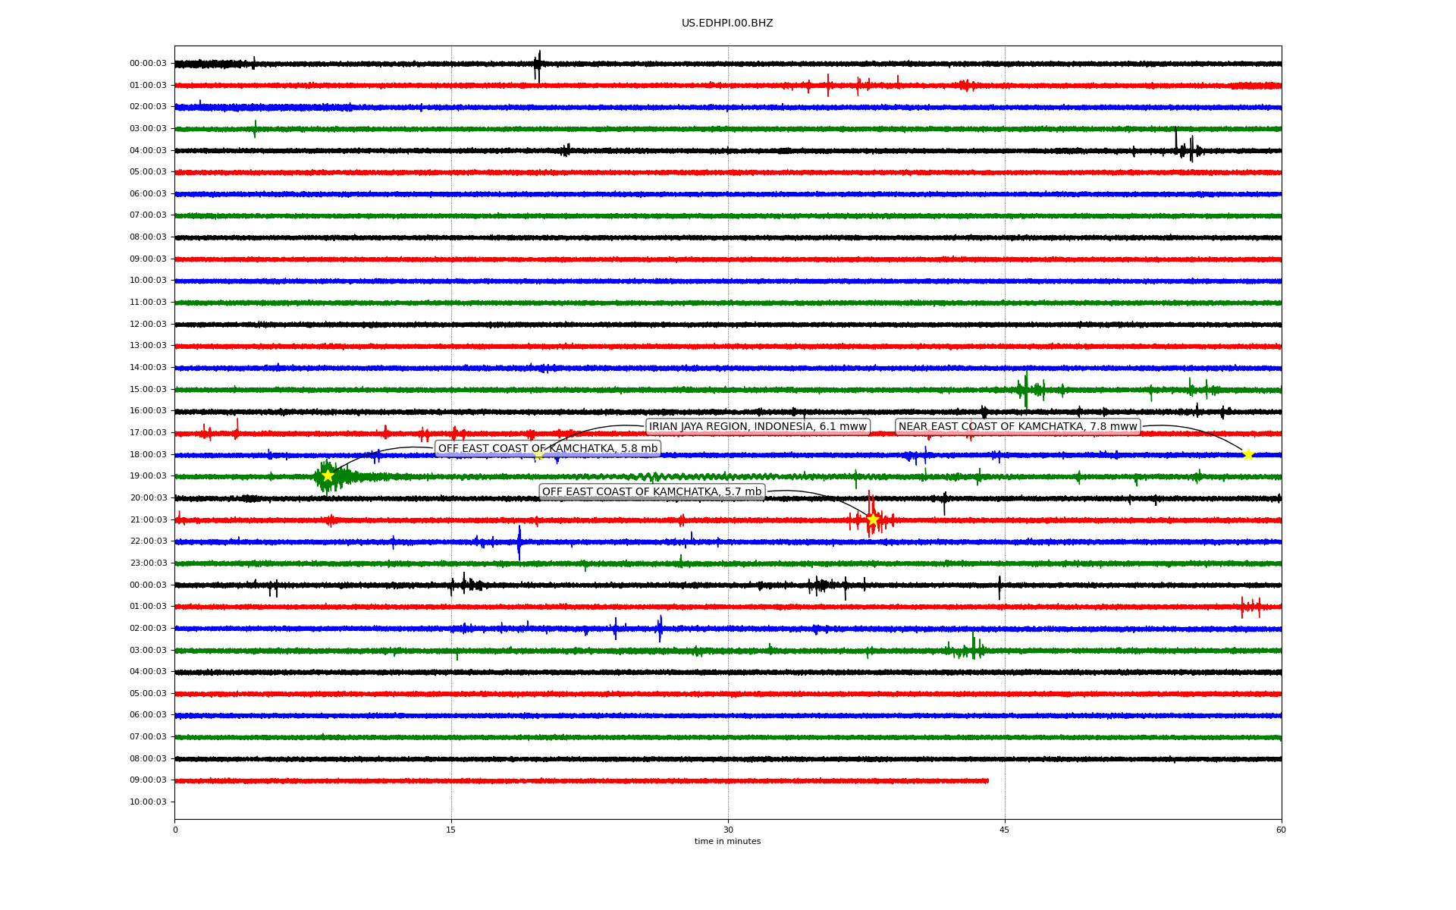This screenshot has height=910, width=1456.
Task: Click the last row label 10:00:03
Action: pos(148,802)
